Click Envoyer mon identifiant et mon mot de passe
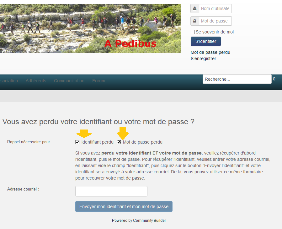 pos(124,206)
